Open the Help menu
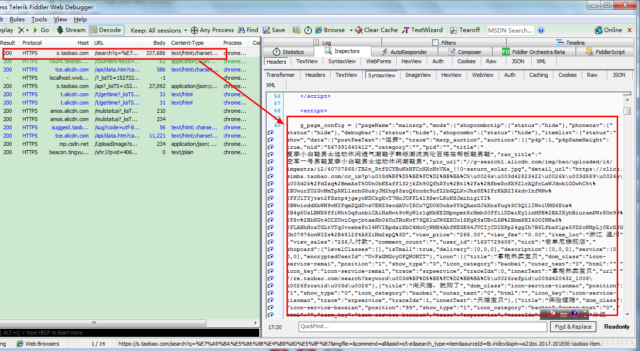The width and height of the screenshot is (640, 351). tap(80, 19)
